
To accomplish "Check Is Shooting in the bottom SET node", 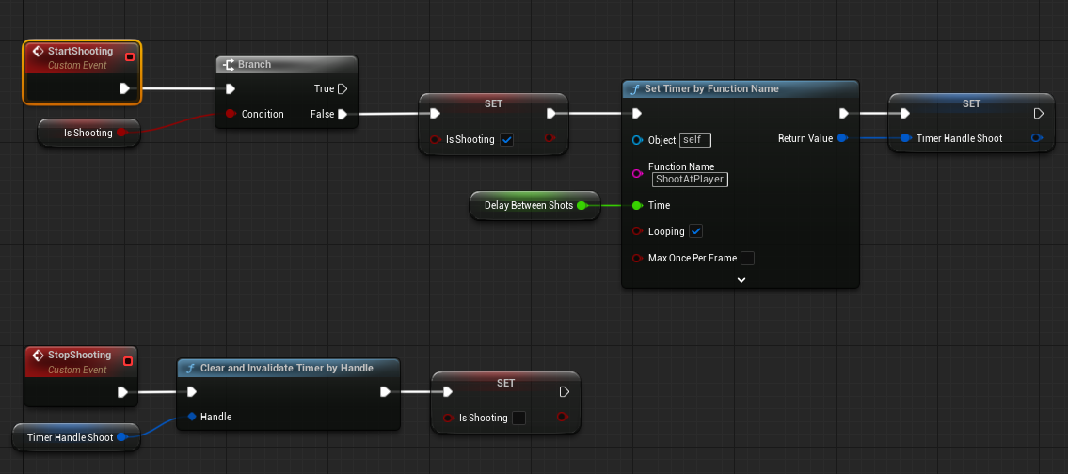I will point(518,418).
